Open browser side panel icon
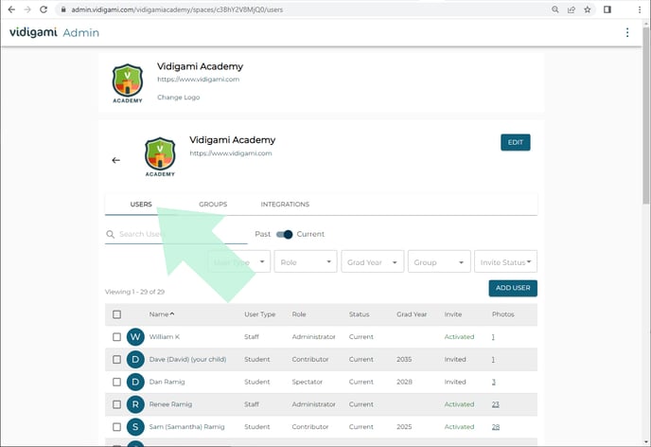651x447 pixels. pos(607,9)
